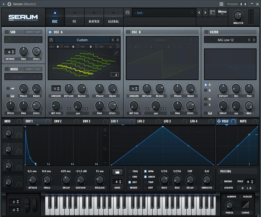Save OSC A wavetable with floppy icon
The height and width of the screenshot is (217, 261).
pos(51,40)
